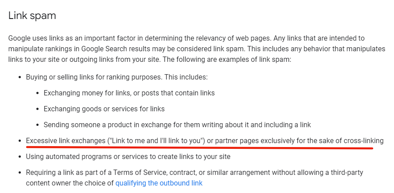This screenshot has width=394, height=193.
Task: Open the 'qualifying the outbound link' hyperlink
Action: (159, 183)
